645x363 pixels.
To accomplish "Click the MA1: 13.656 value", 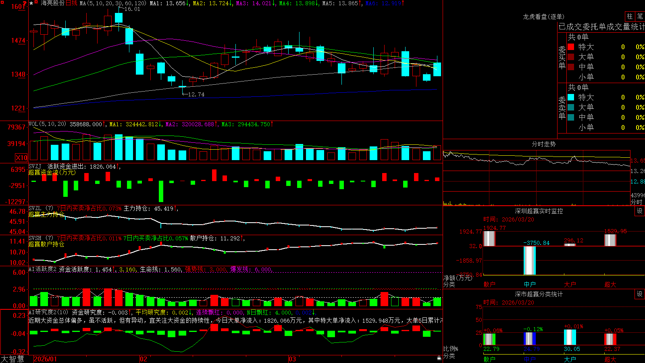I will click(x=167, y=3).
